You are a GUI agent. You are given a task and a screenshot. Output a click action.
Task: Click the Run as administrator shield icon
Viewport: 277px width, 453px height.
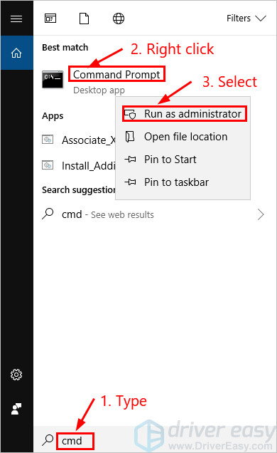click(x=130, y=114)
